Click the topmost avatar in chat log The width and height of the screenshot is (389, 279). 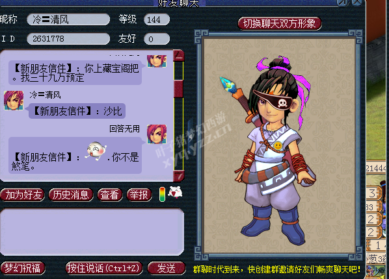pos(157,60)
